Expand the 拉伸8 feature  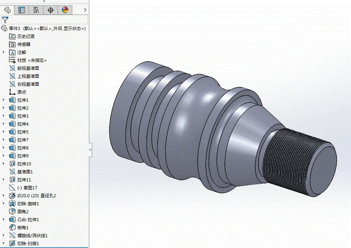3,148
